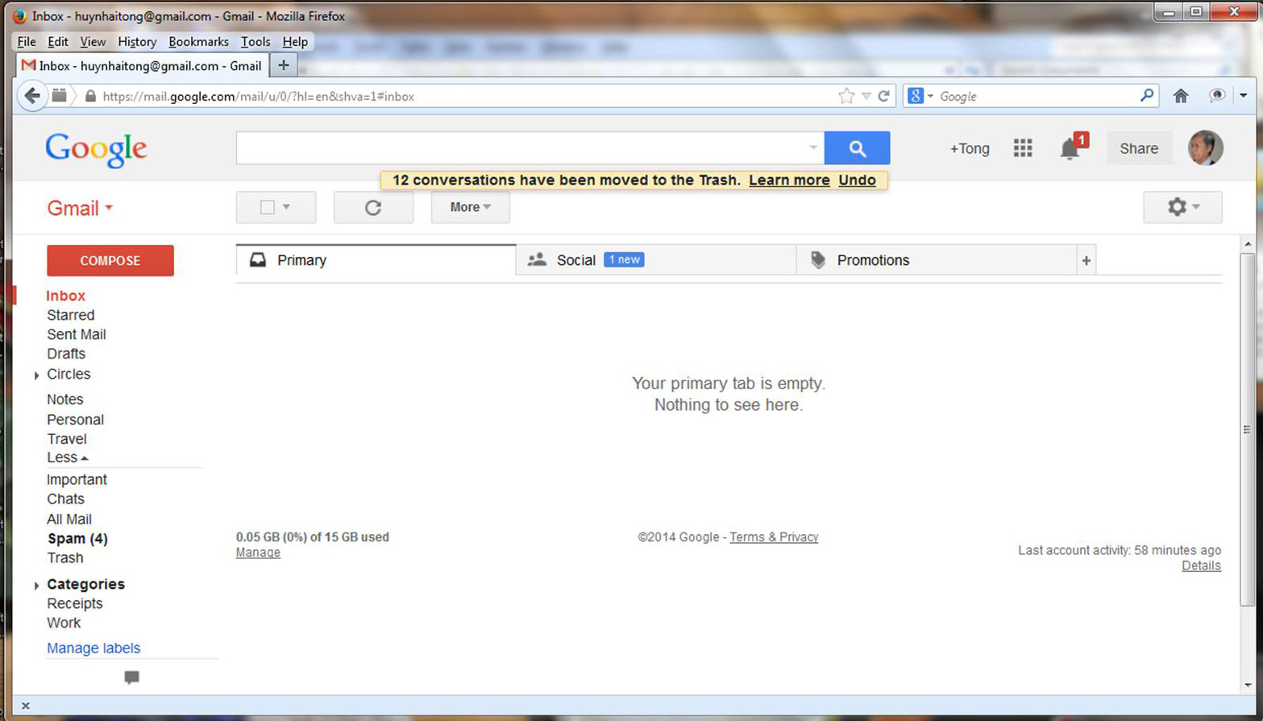The image size is (1263, 721).
Task: Click the chat bubble icon below labels
Action: tap(131, 677)
